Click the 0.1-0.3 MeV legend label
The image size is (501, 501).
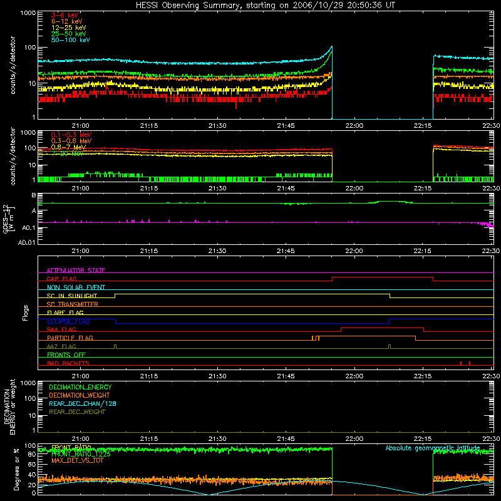(x=71, y=135)
